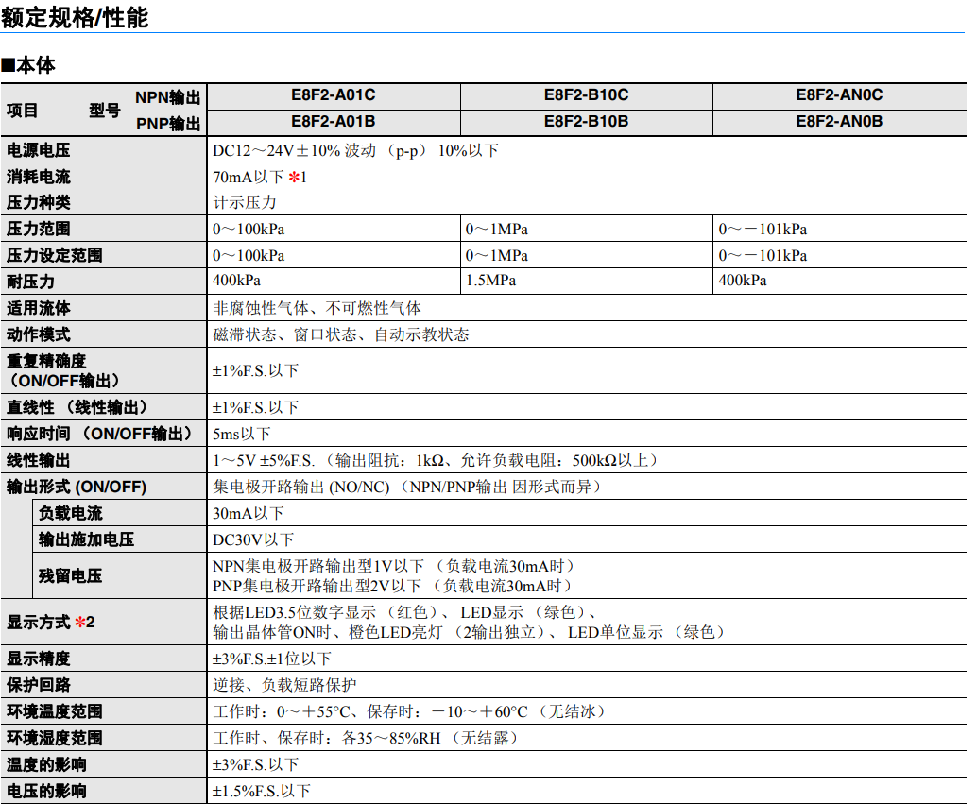Image resolution: width=977 pixels, height=804 pixels.
Task: Click the 逆接、负载短路保护 value
Action: point(284,685)
